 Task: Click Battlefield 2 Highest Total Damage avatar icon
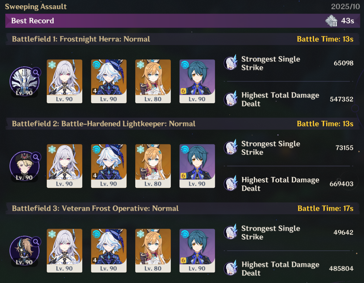tap(231, 183)
